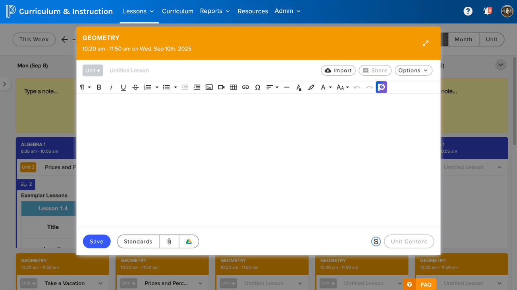Image resolution: width=517 pixels, height=290 pixels.
Task: Click the PowerSchool logo
Action: click(11, 11)
